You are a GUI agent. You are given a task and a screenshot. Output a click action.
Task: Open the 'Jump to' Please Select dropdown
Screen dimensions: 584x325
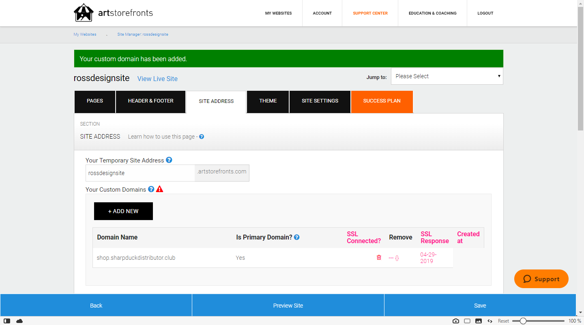pyautogui.click(x=447, y=76)
